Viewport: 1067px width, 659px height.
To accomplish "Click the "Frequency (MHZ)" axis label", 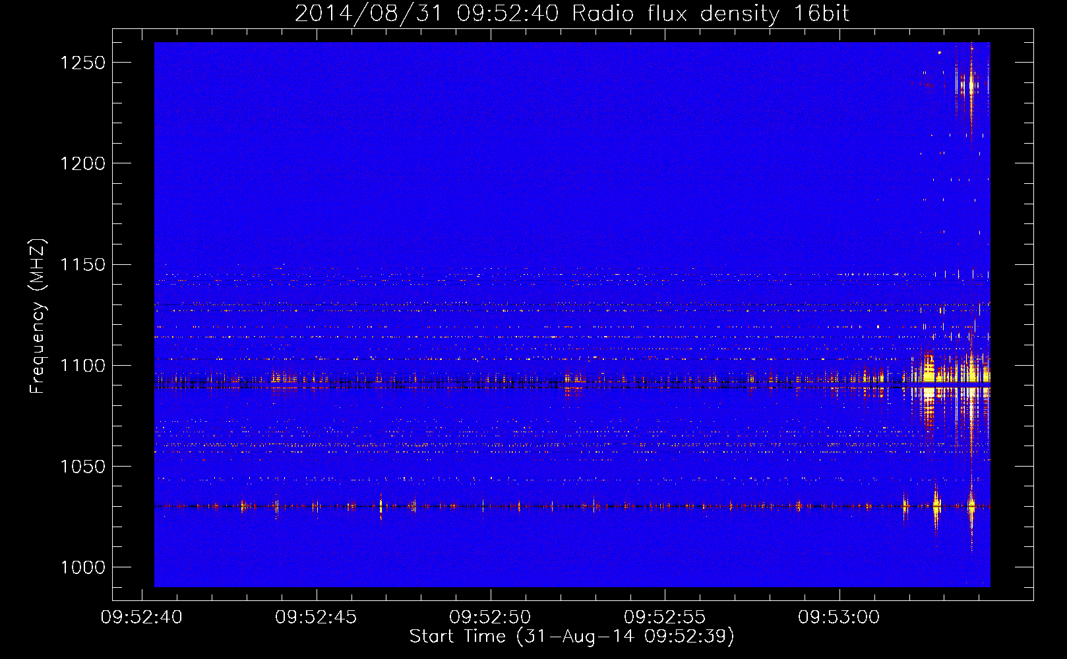I will [x=38, y=316].
